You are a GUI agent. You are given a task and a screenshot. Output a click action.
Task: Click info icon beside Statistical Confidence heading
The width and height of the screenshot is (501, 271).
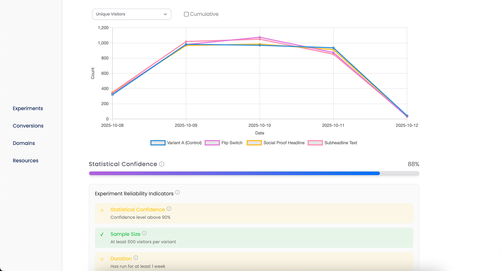162,164
